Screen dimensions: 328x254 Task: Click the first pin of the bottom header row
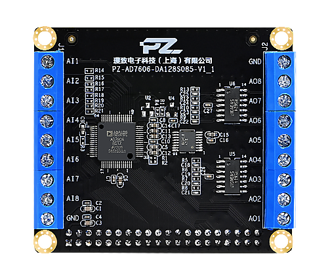69,242
